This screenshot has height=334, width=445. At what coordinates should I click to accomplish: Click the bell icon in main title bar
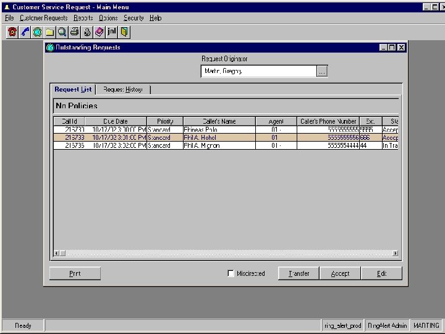7,7
